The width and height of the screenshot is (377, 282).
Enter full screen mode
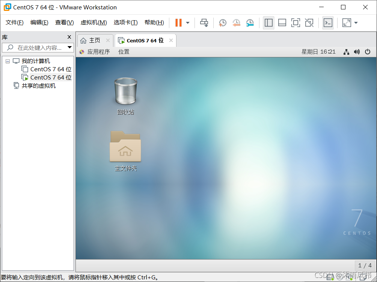[x=296, y=23]
